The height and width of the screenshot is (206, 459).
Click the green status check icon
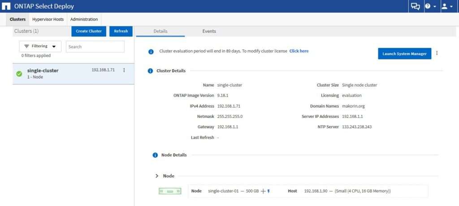19,74
